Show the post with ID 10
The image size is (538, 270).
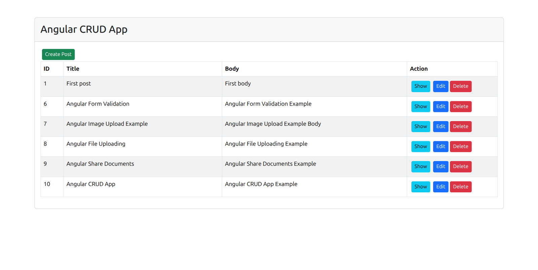(420, 187)
